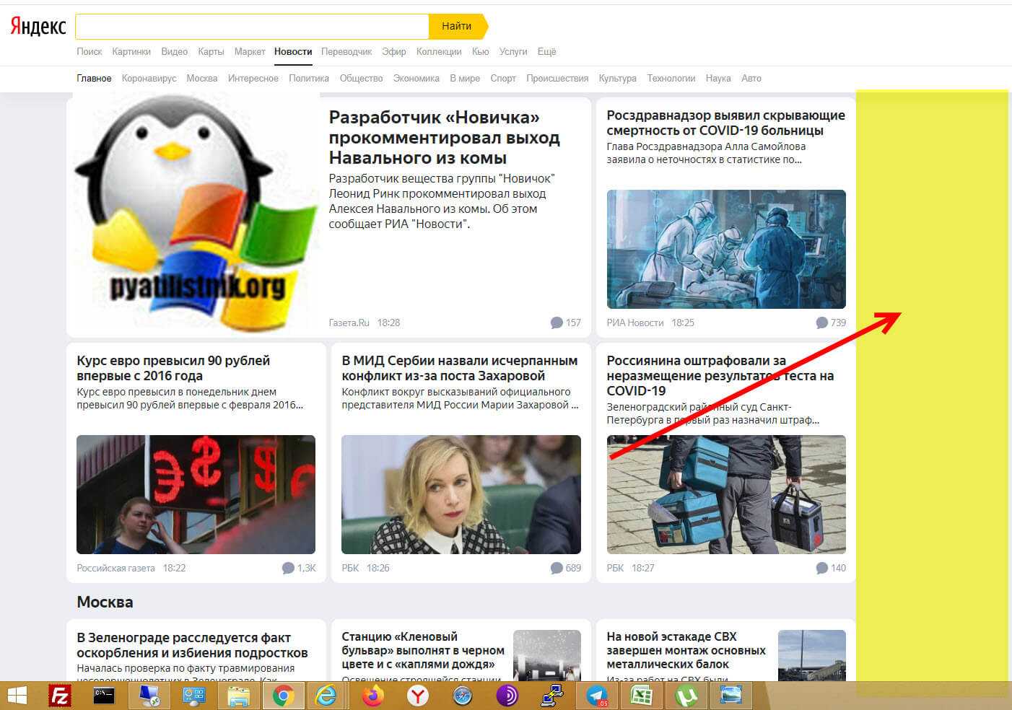
Task: Open Excel from the taskbar
Action: [x=641, y=696]
